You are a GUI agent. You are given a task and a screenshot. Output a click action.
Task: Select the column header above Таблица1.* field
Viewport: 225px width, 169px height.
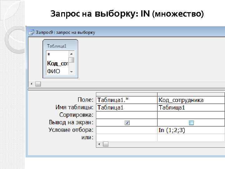[x=127, y=95]
